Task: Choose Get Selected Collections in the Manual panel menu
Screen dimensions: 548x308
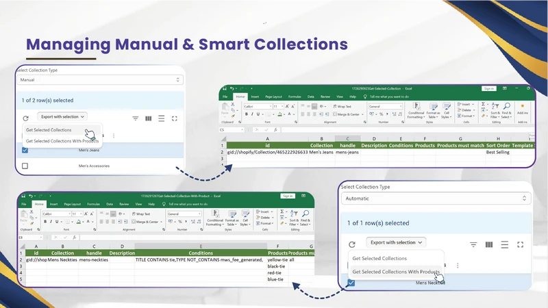Action: 49,130
